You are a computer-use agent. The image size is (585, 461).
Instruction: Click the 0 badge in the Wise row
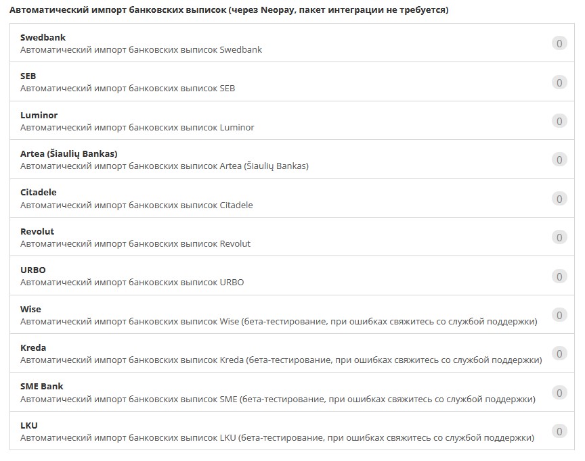[x=559, y=315]
